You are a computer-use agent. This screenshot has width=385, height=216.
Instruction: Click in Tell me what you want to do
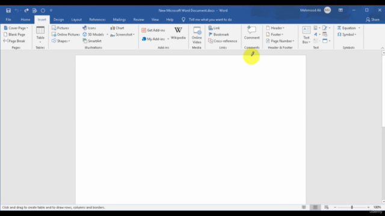coord(210,20)
